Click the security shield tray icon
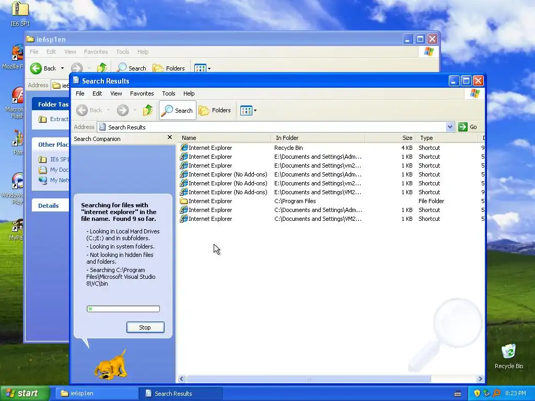The image size is (535, 401). point(477,393)
